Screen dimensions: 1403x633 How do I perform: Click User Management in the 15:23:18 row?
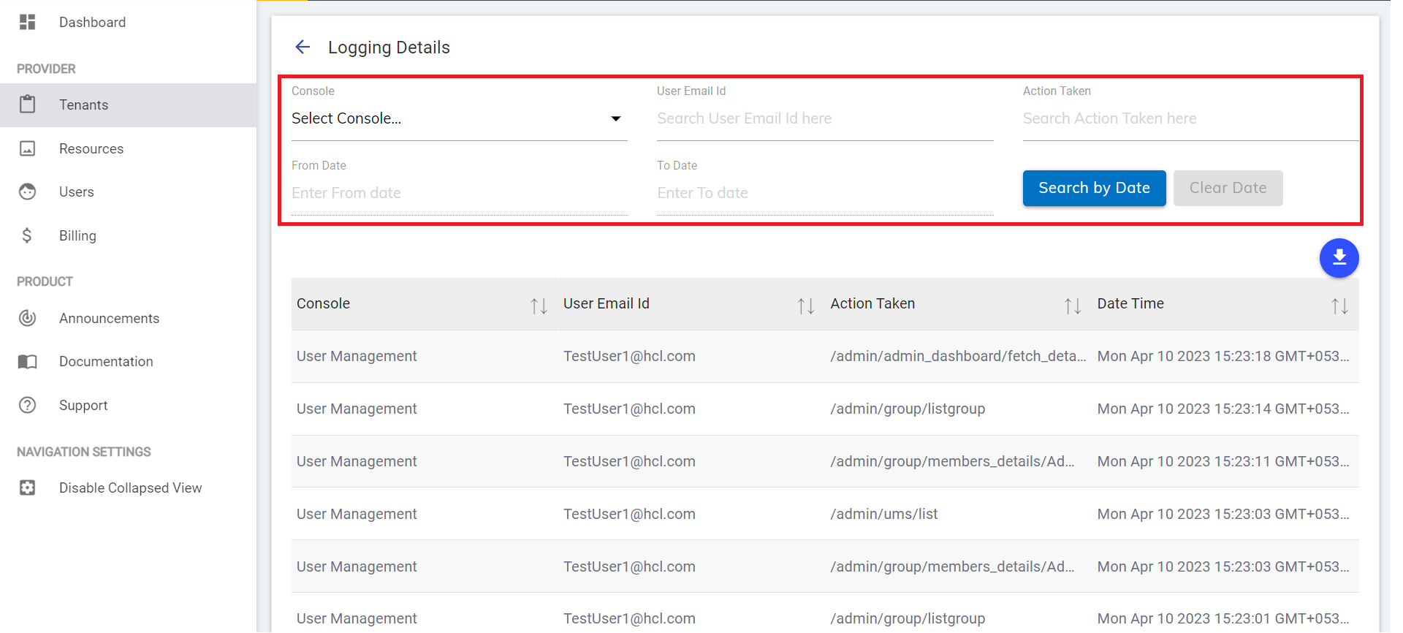point(357,356)
